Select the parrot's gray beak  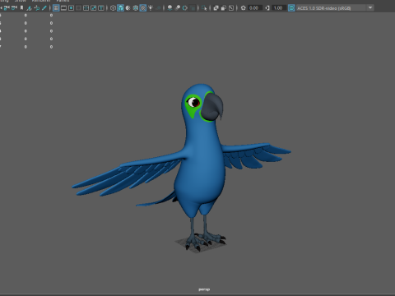[x=212, y=107]
